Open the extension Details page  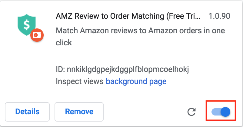pyautogui.click(x=27, y=112)
